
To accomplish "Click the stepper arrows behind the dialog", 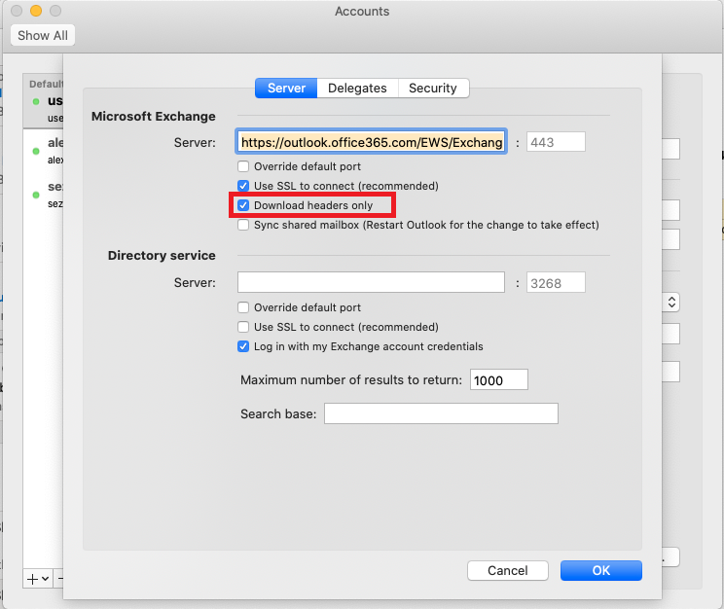I will pyautogui.click(x=671, y=303).
